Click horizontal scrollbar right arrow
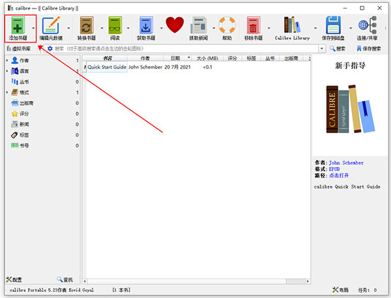The image size is (391, 298). click(308, 281)
